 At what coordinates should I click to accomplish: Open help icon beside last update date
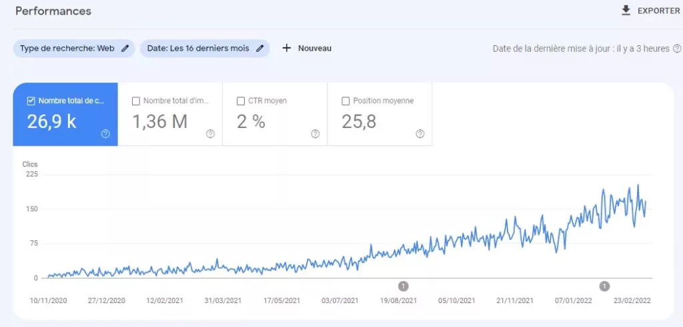click(677, 49)
